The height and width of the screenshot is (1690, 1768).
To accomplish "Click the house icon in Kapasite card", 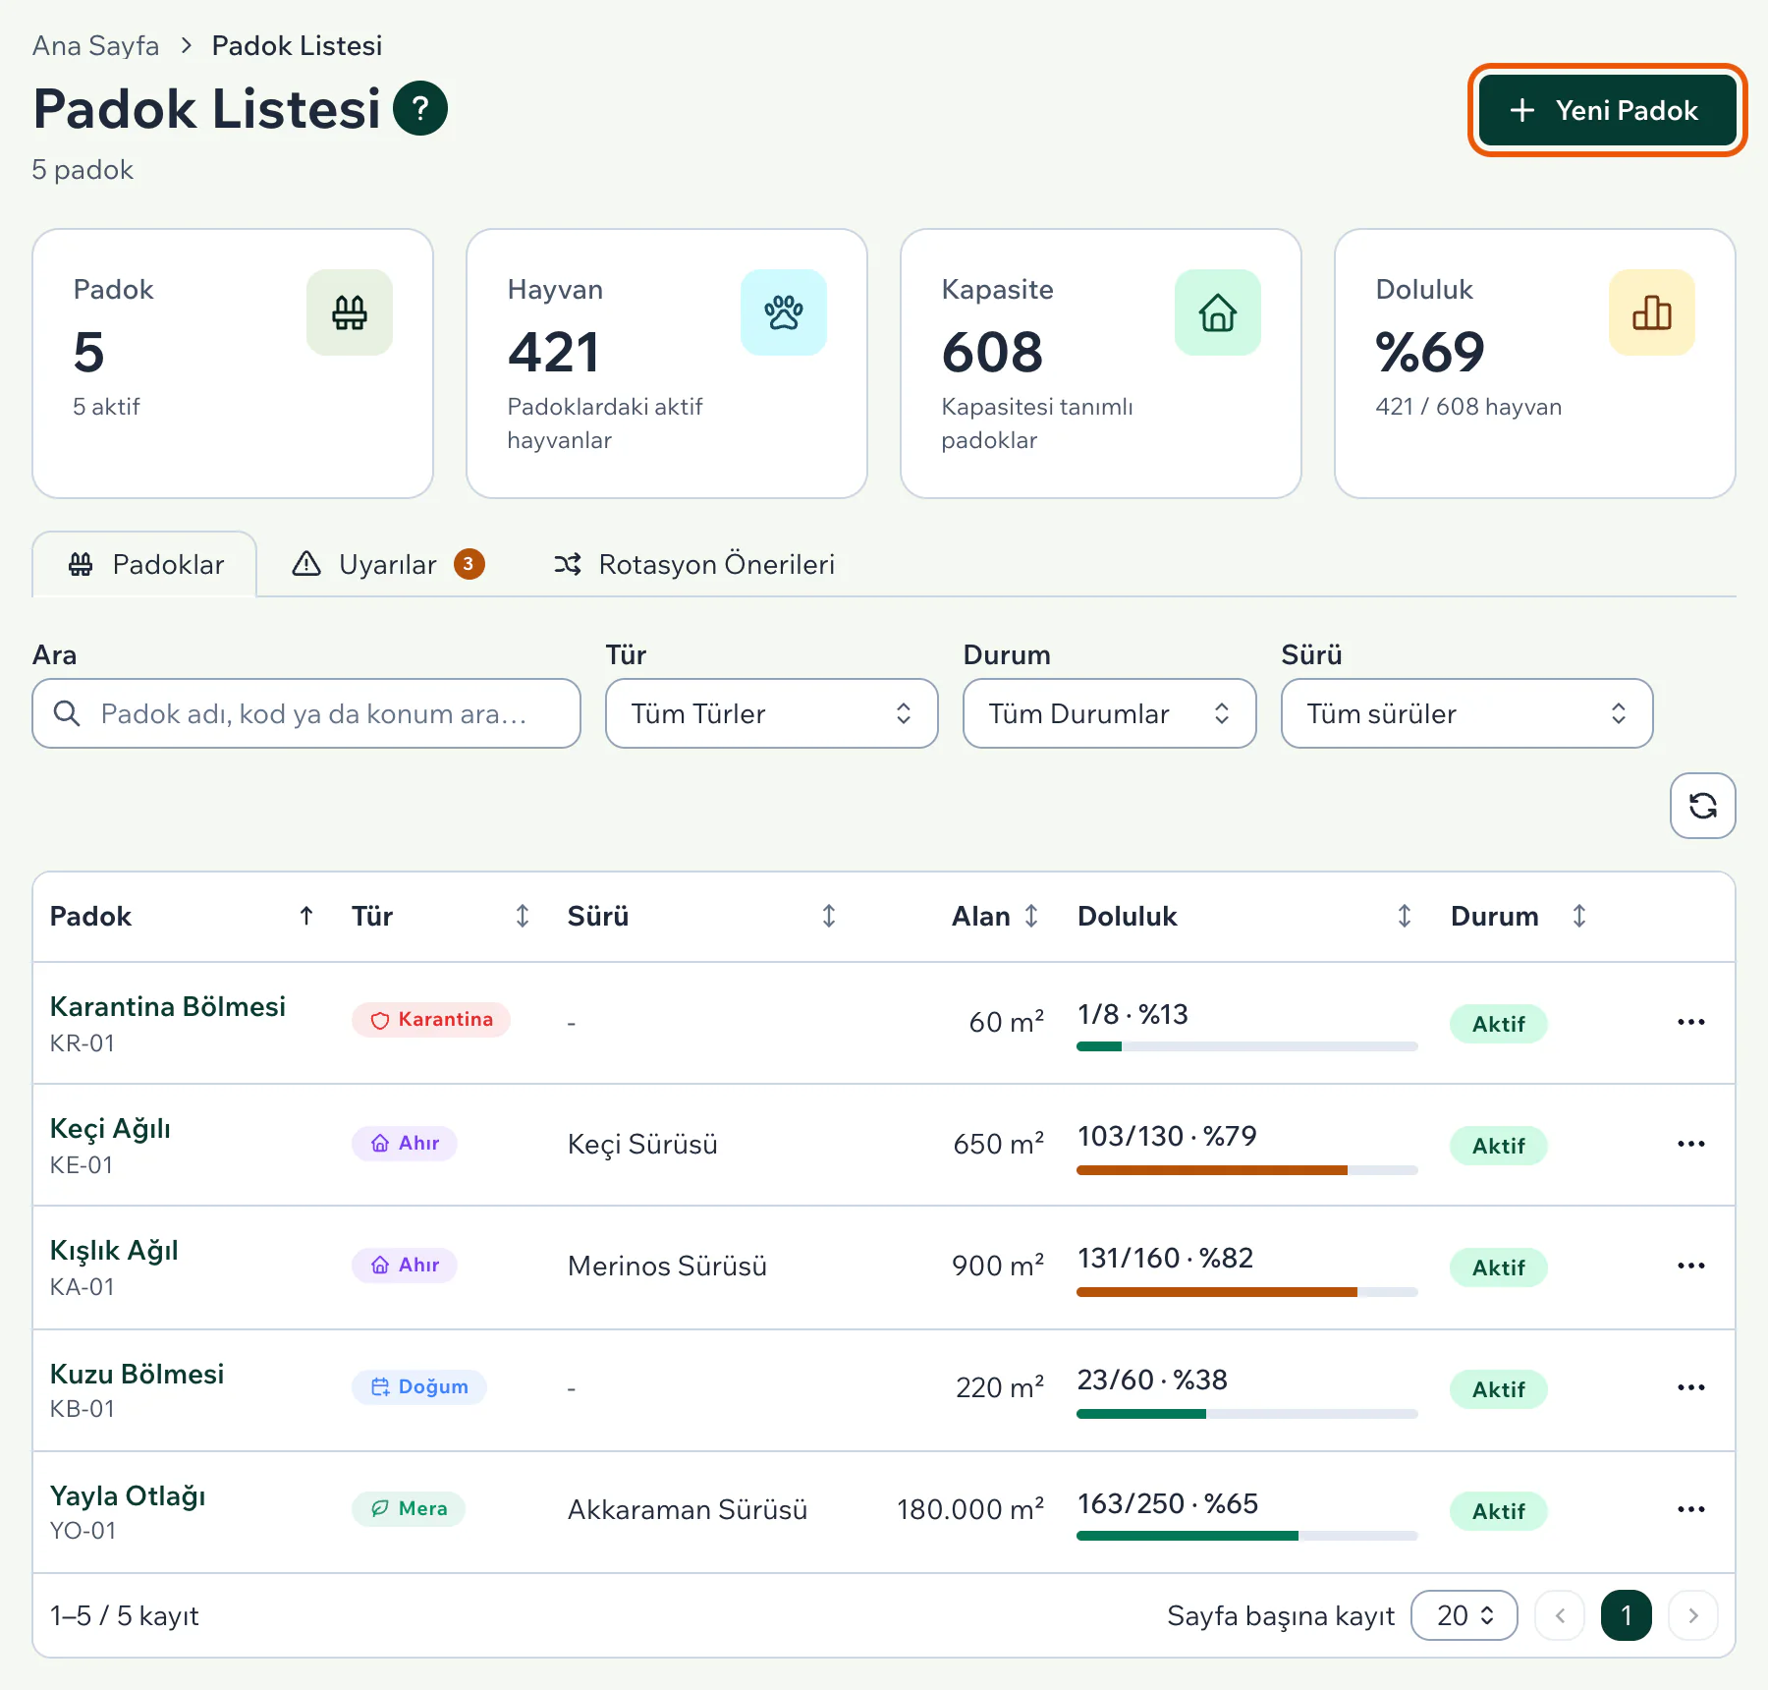I will pyautogui.click(x=1218, y=312).
